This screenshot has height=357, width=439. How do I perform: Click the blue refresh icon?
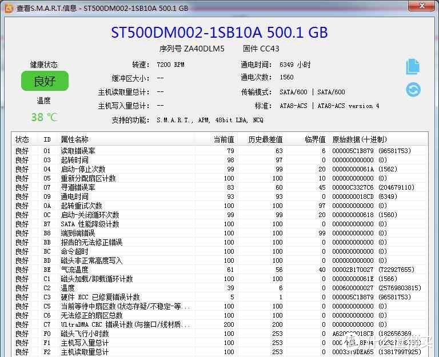[x=413, y=90]
